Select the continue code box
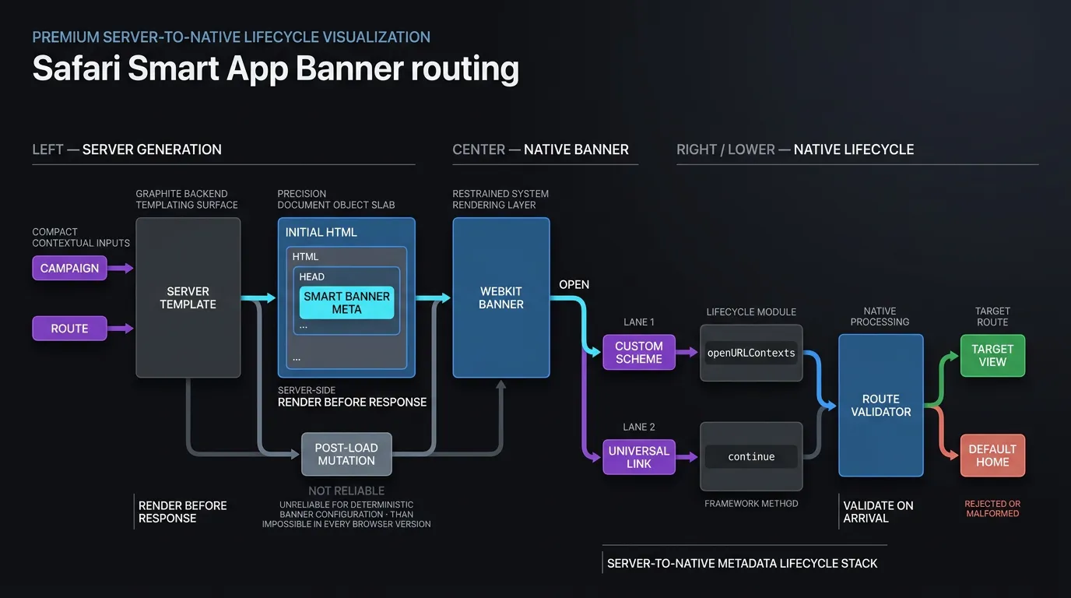Image resolution: width=1071 pixels, height=598 pixels. pos(751,457)
